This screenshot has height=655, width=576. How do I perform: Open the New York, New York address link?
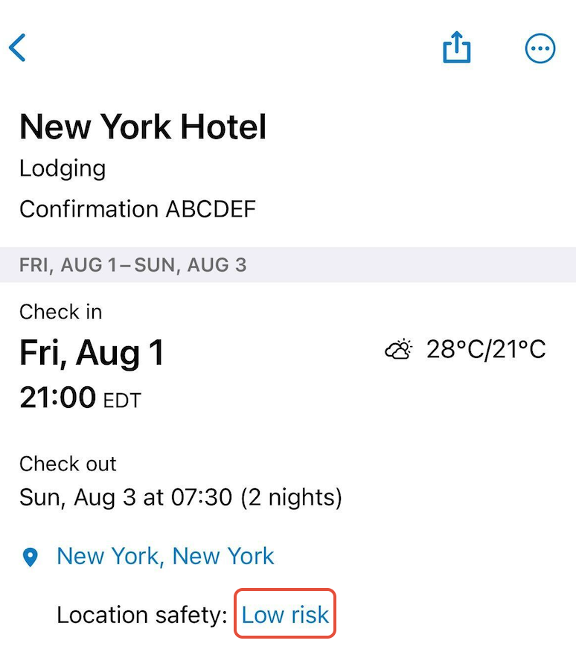click(165, 557)
